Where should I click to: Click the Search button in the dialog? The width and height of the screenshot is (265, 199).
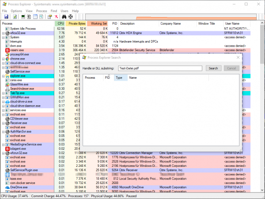(214, 68)
